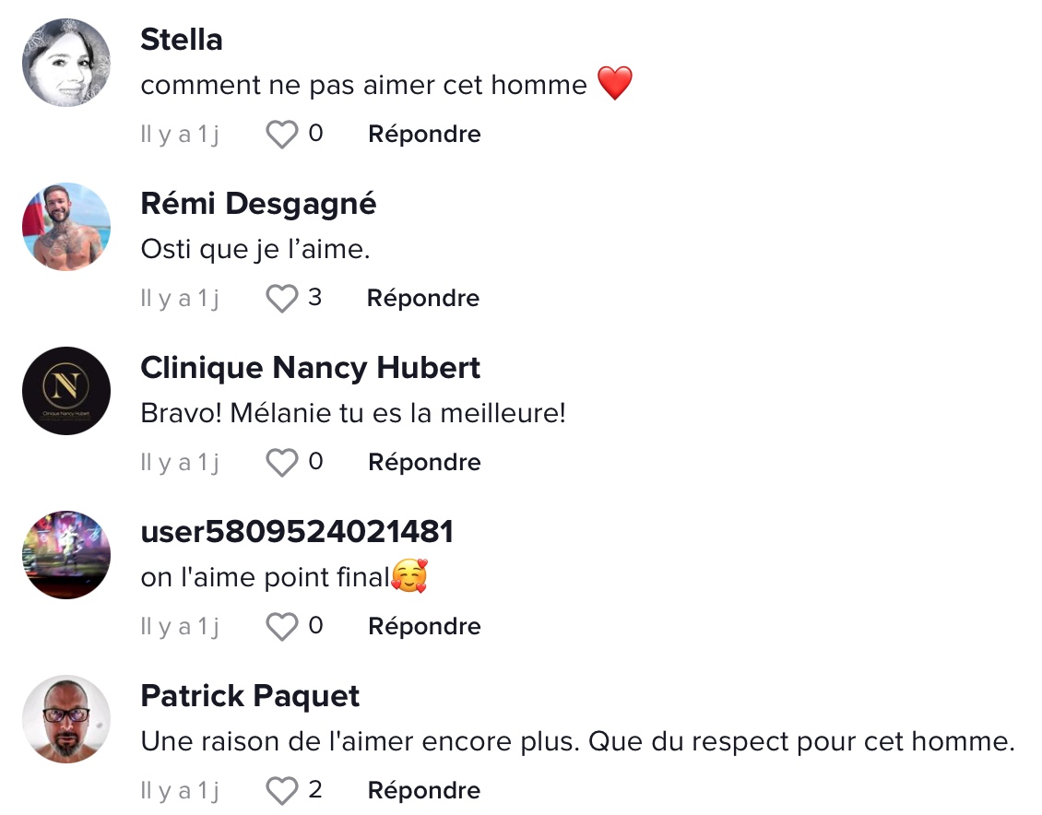Like user5809524021481's comment heart icon
Image resolution: width=1042 pixels, height=815 pixels.
(x=282, y=626)
